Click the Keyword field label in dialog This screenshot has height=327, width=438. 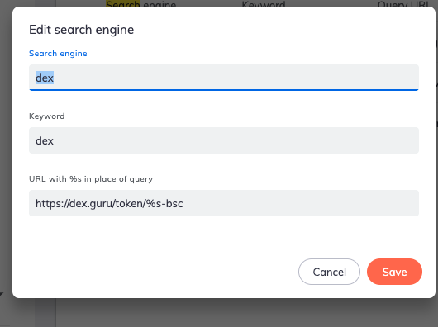coord(46,116)
